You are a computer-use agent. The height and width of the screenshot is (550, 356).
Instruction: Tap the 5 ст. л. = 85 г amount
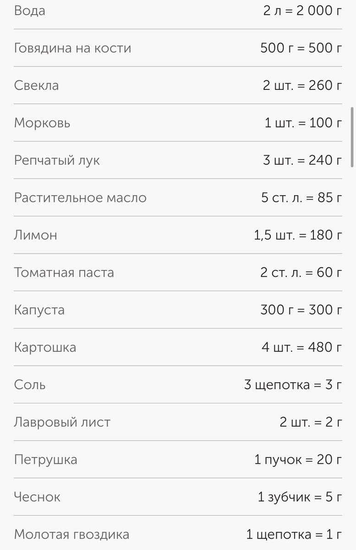[301, 198]
